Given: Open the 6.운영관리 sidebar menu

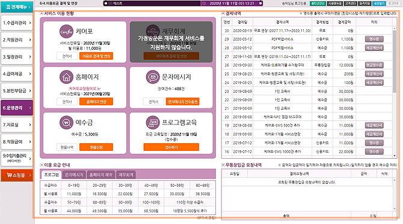Looking at the screenshot, I should pos(17,108).
